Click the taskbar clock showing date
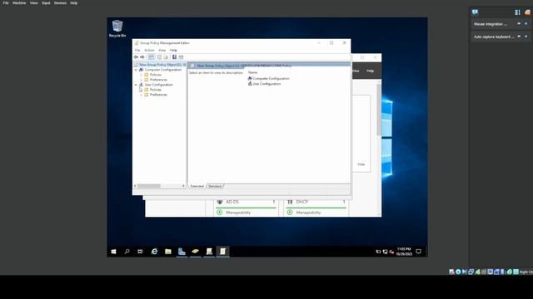This screenshot has width=533, height=299. pyautogui.click(x=404, y=252)
